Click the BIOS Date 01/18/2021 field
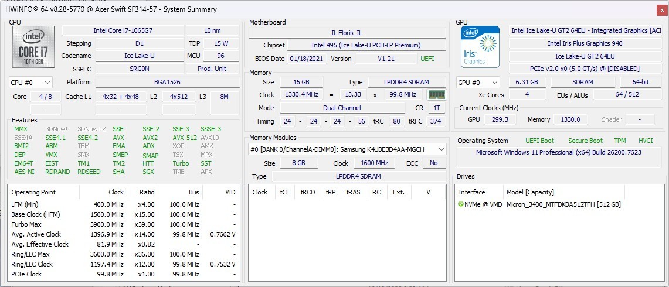This screenshot has height=287, width=669. coord(307,59)
